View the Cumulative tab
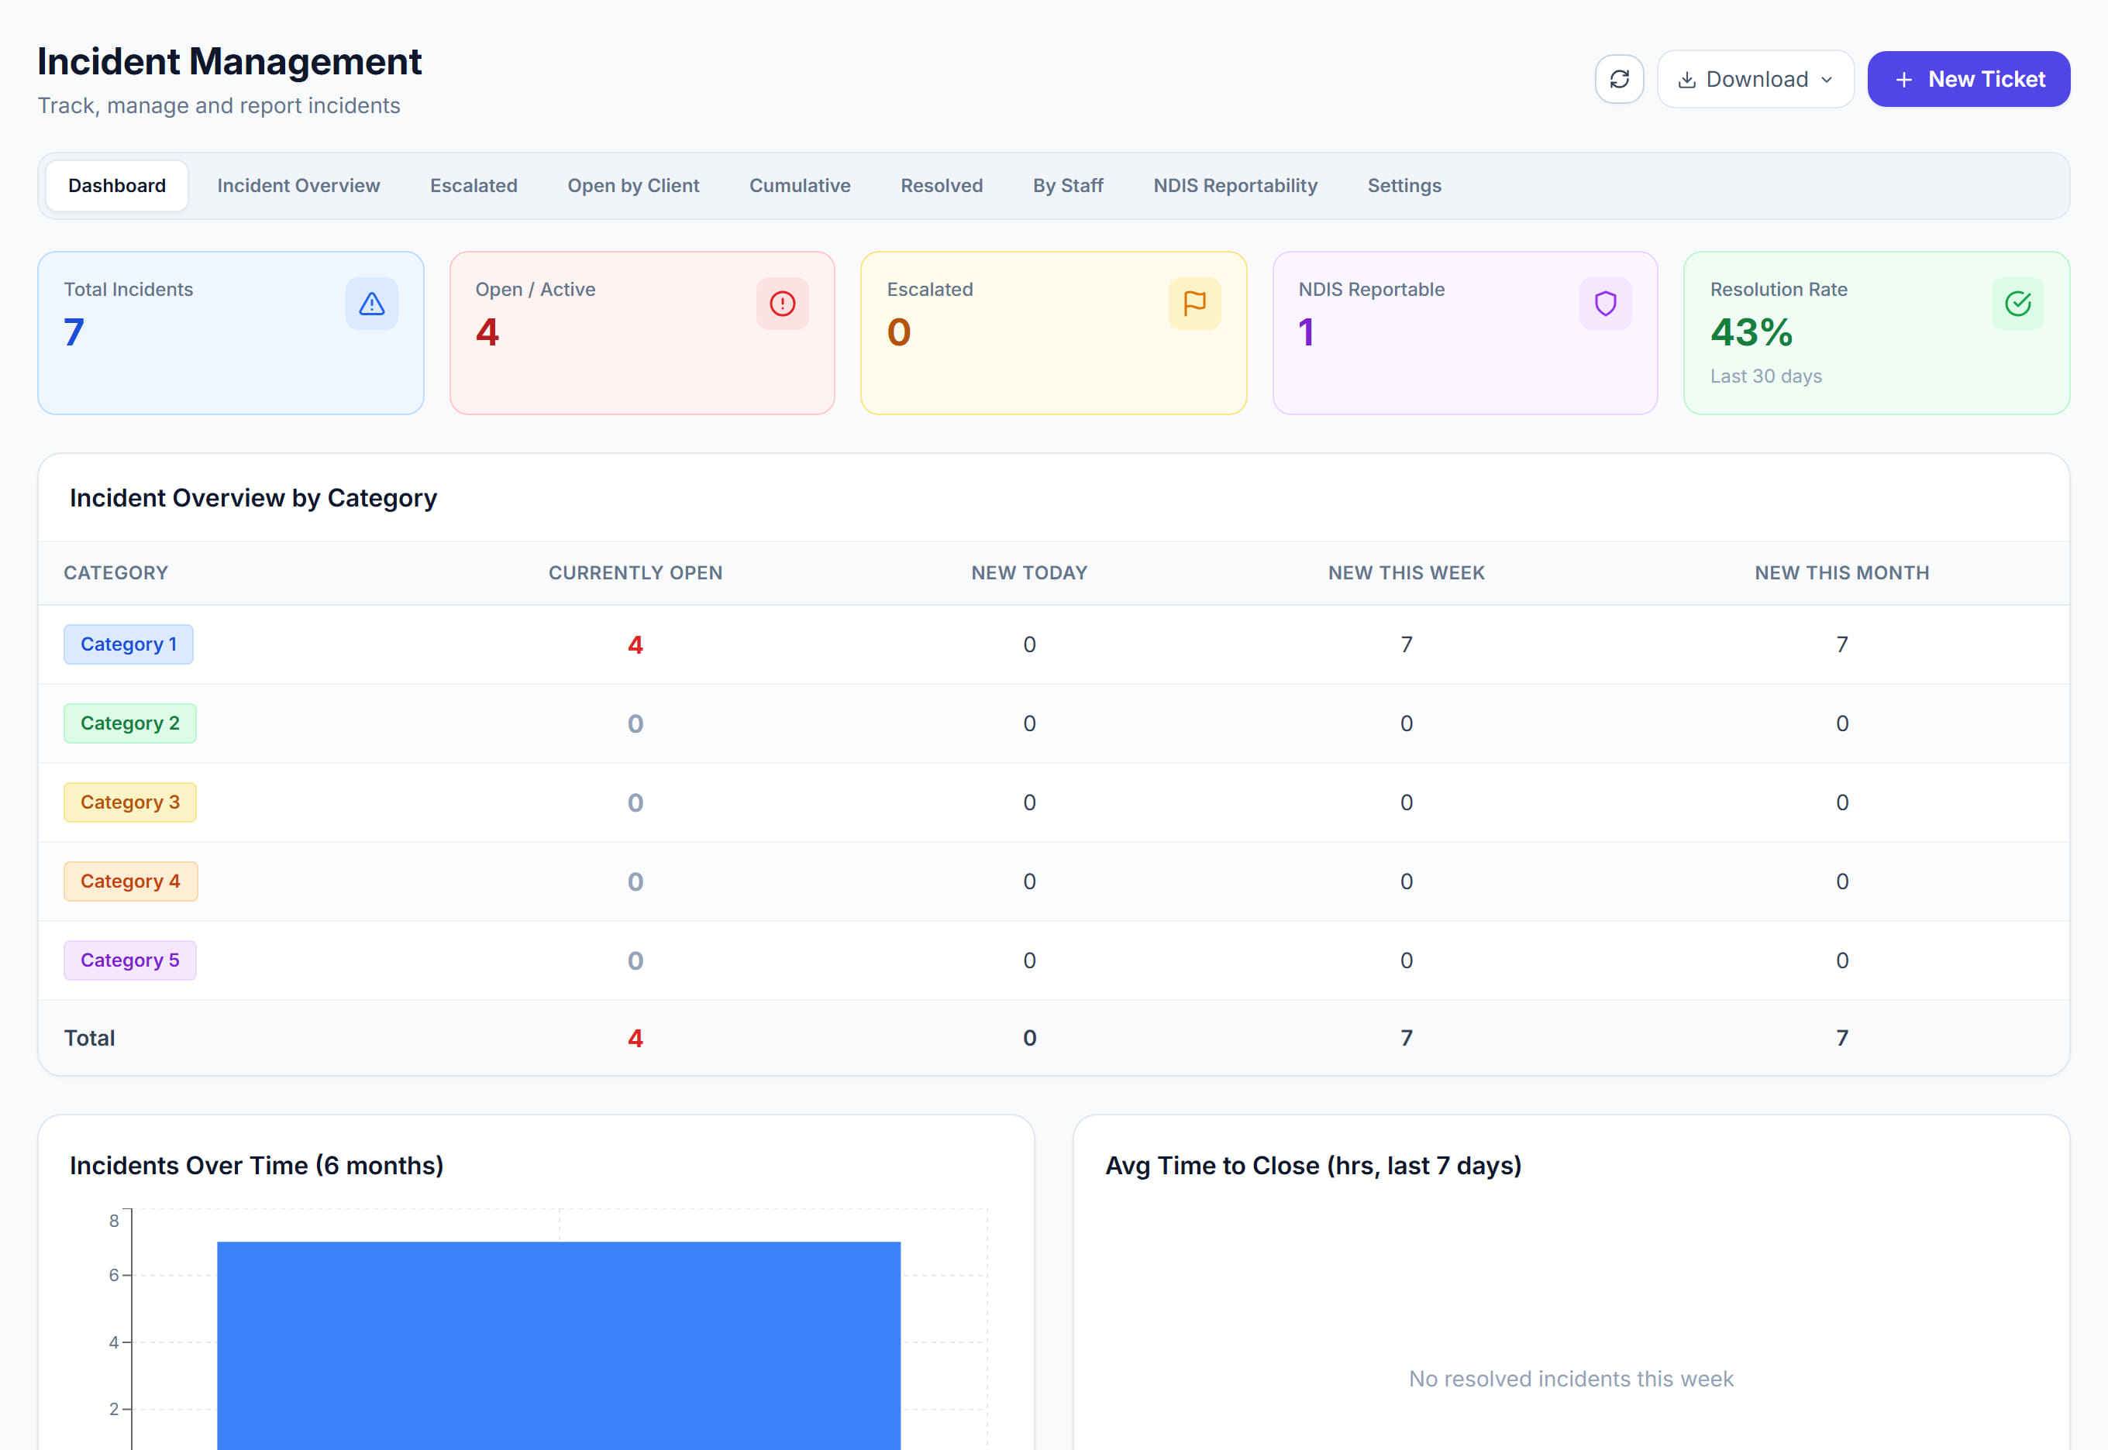The width and height of the screenshot is (2108, 1450). pyautogui.click(x=800, y=186)
